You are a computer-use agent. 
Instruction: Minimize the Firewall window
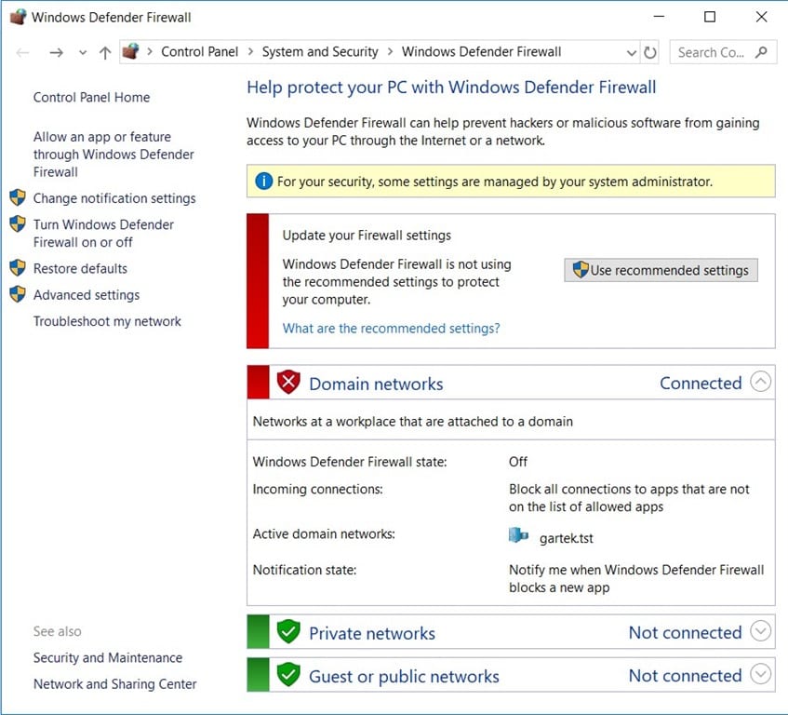659,17
